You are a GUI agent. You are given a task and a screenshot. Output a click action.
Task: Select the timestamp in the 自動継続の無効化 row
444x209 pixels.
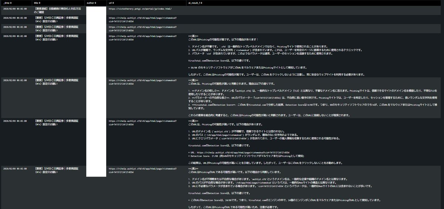[15, 8]
